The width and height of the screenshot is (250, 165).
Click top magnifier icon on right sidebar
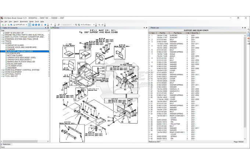(x=249, y=29)
